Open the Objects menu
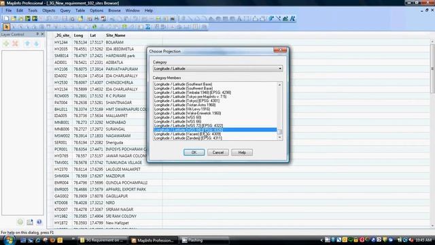The height and width of the screenshot is (245, 435). (x=49, y=10)
